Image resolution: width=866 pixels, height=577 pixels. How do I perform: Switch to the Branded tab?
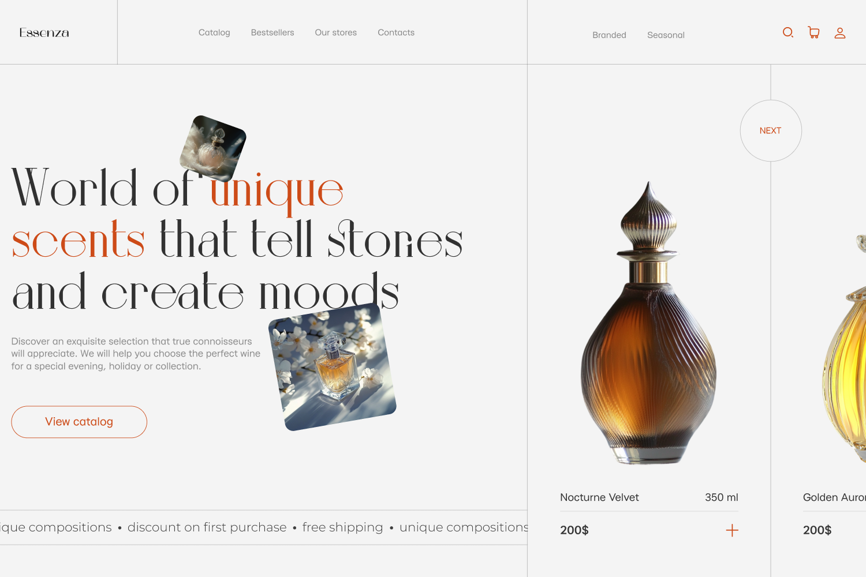609,35
